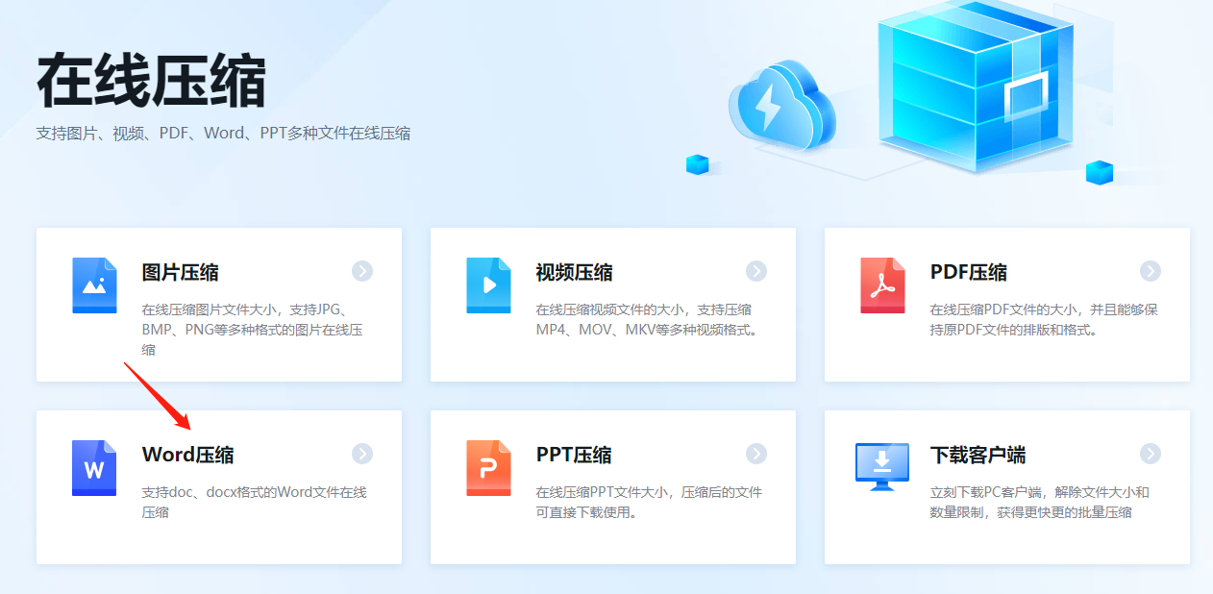Open the arrow button on the 图片压缩 card
This screenshot has width=1213, height=594.
point(362,271)
